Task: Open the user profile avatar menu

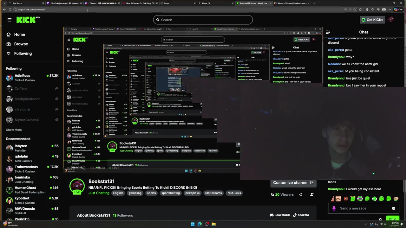Action: pyautogui.click(x=391, y=20)
